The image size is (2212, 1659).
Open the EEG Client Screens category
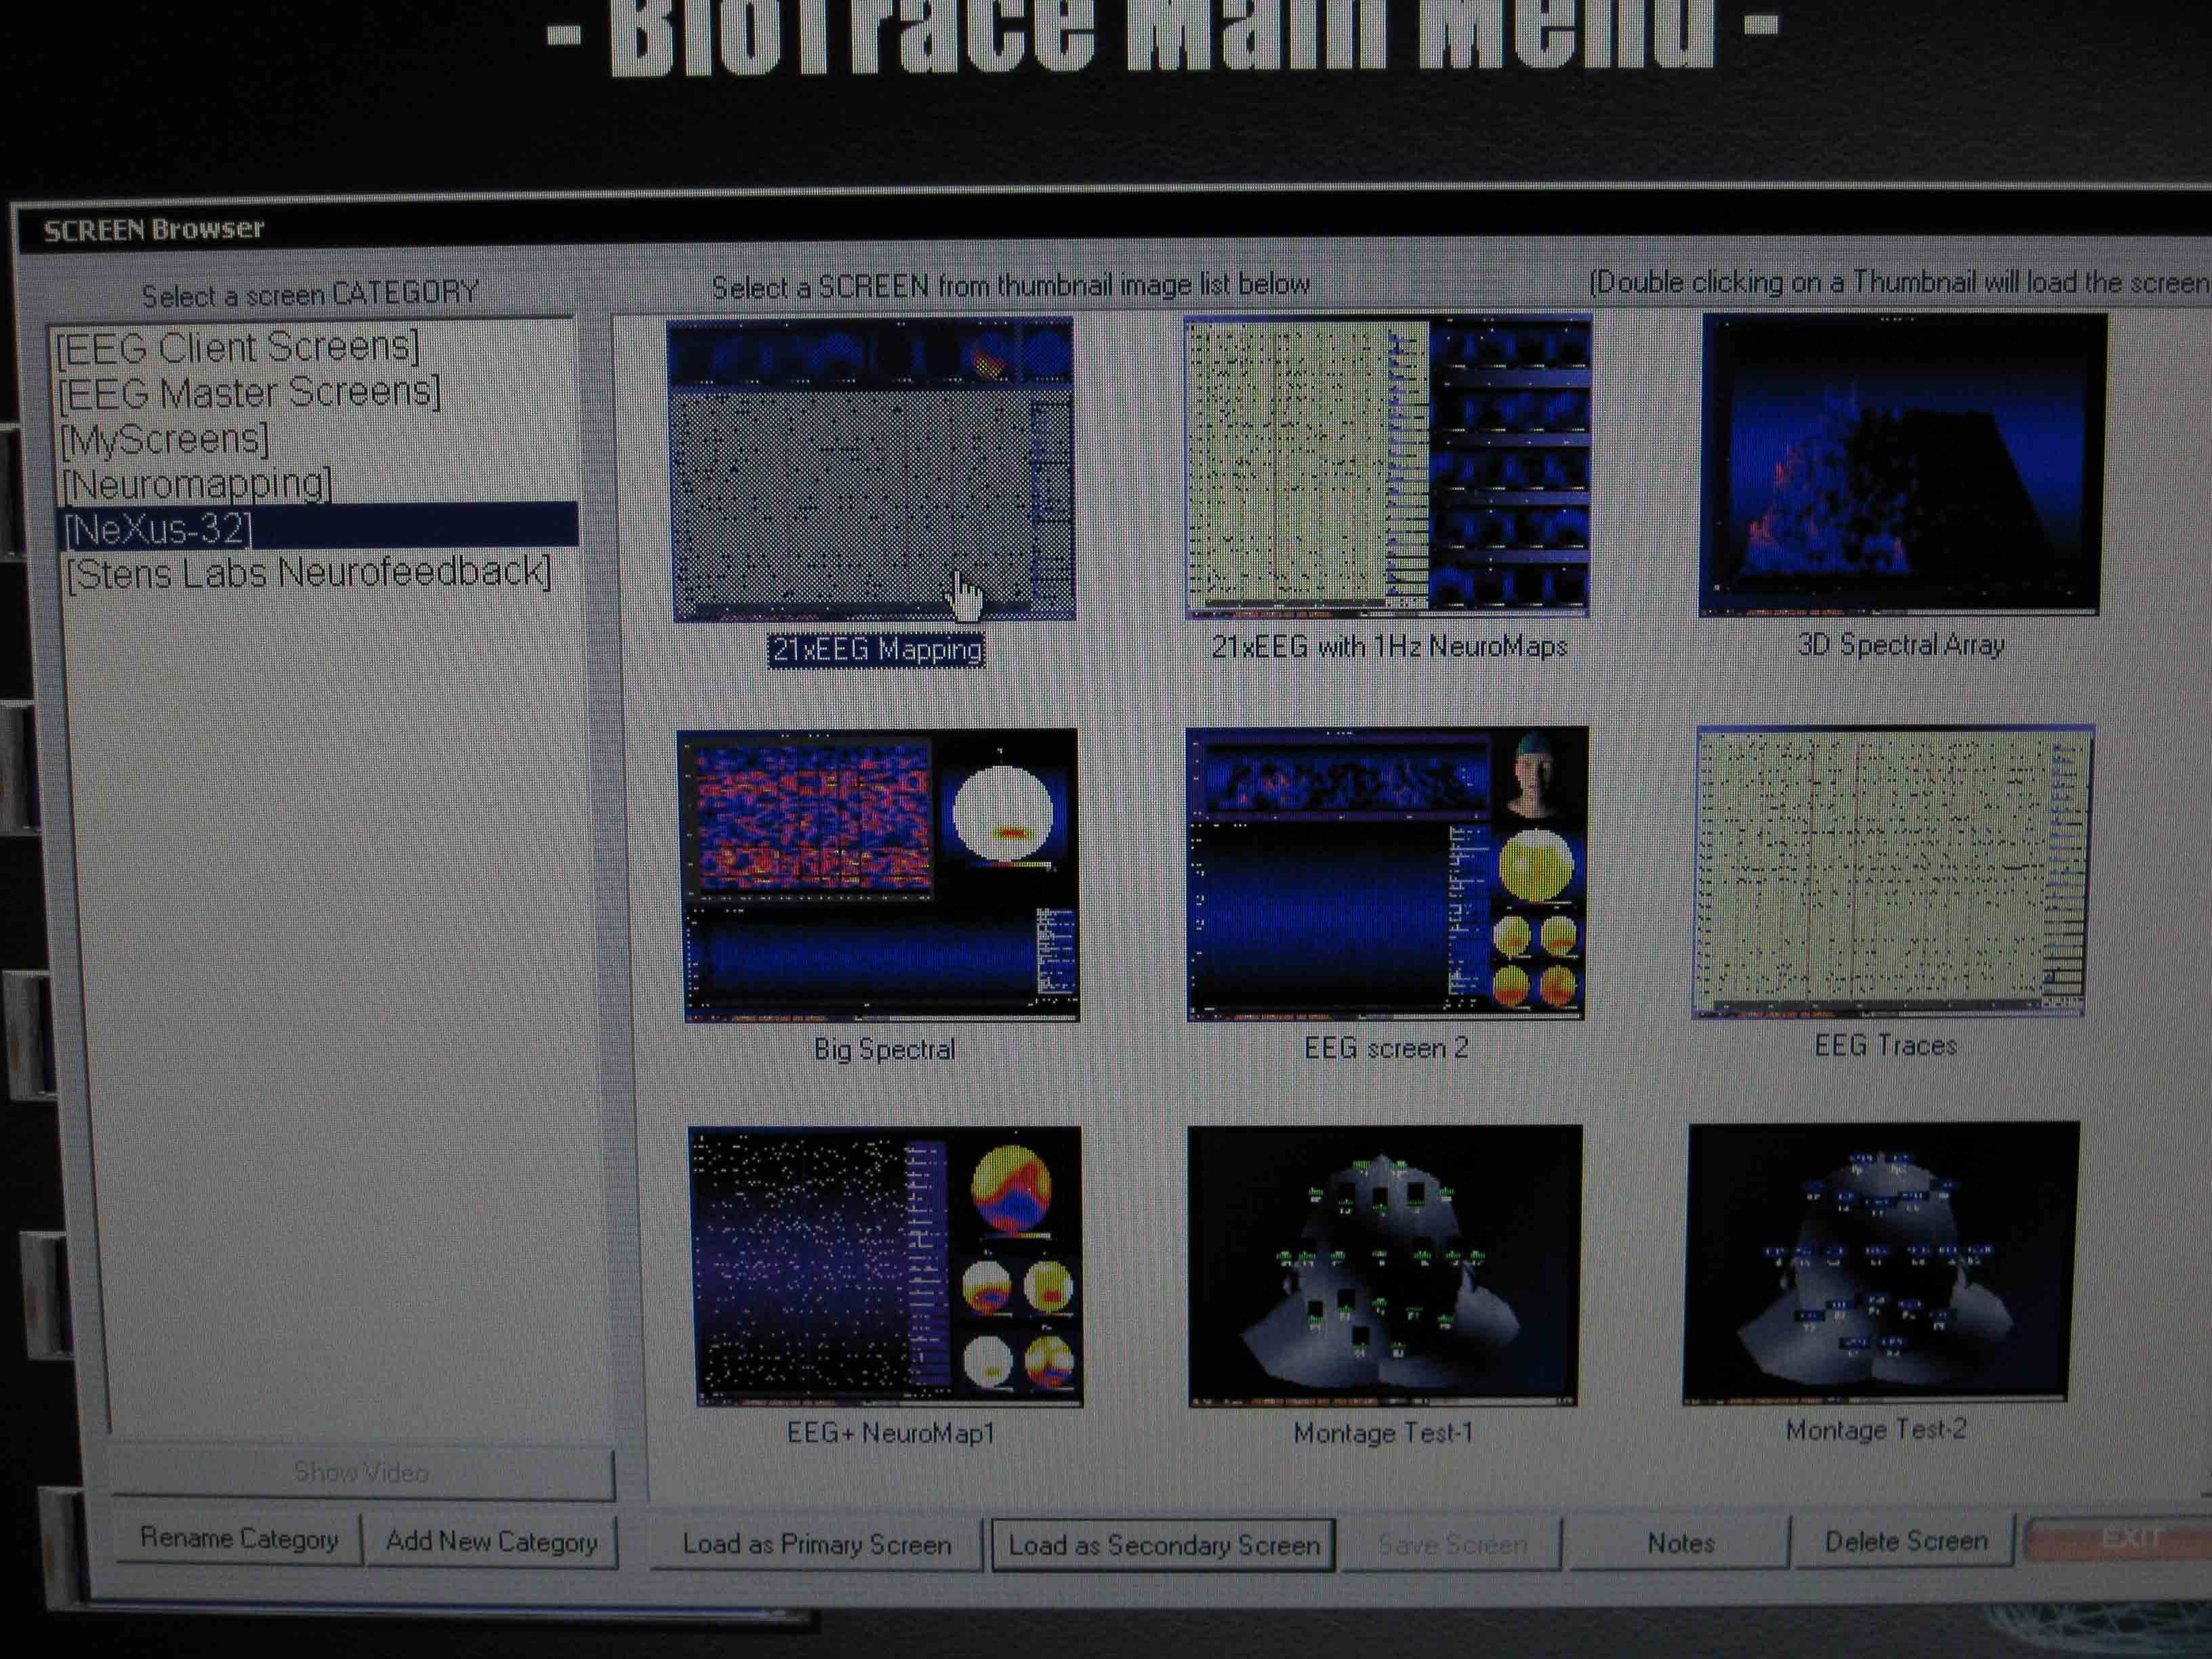238,347
